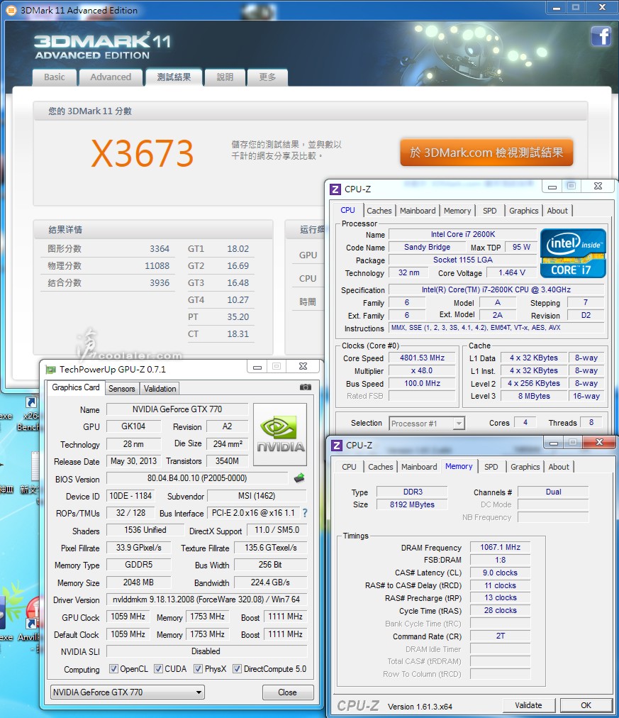Open Caches tab in upper CPU-Z window
Viewport: 619px width, 718px height.
[x=379, y=211]
